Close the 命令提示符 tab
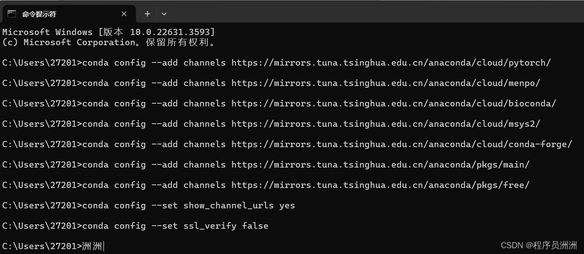Viewport: 584px width, 254px height. 124,14
